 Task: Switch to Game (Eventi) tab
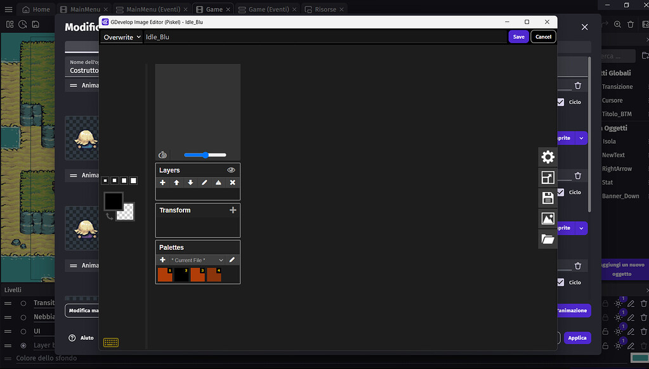click(264, 9)
